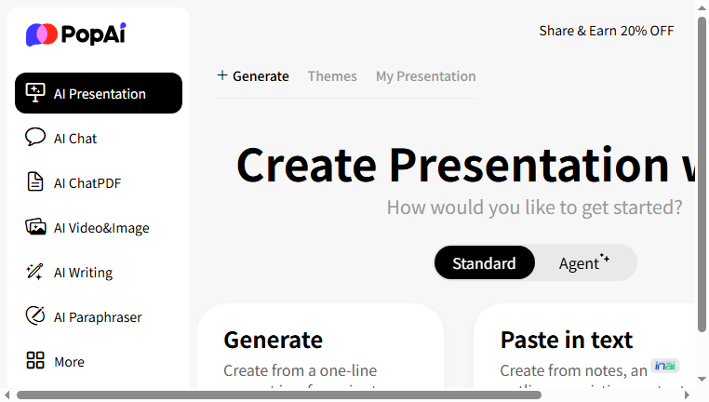This screenshot has height=402, width=709.
Task: Switch mode to Standard
Action: [x=484, y=263]
